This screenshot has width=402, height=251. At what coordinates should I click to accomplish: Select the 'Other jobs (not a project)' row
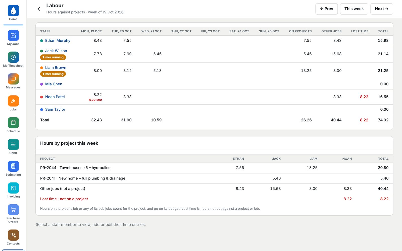coord(214,189)
